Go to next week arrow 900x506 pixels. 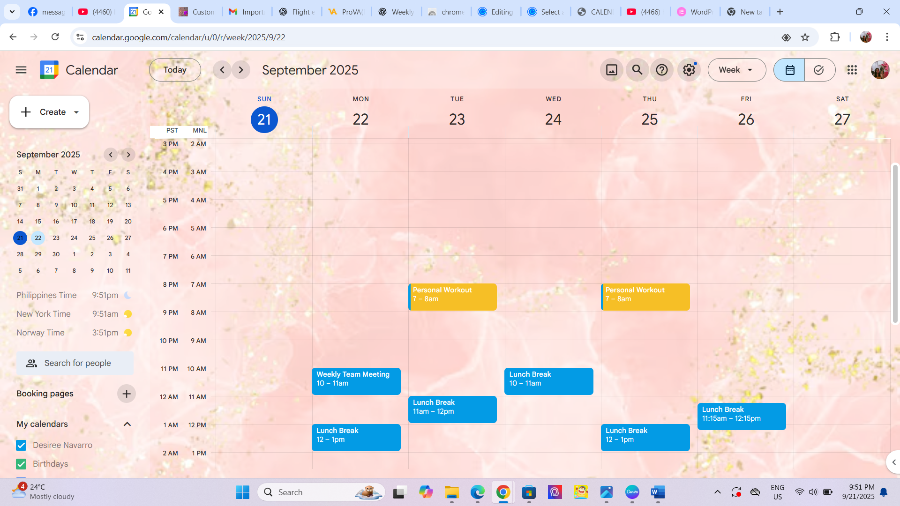click(x=241, y=70)
